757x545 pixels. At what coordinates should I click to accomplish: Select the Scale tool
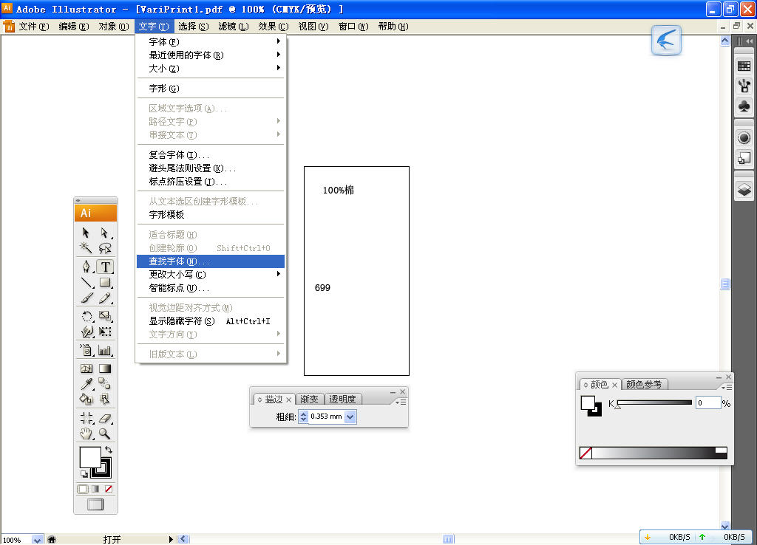(x=105, y=316)
